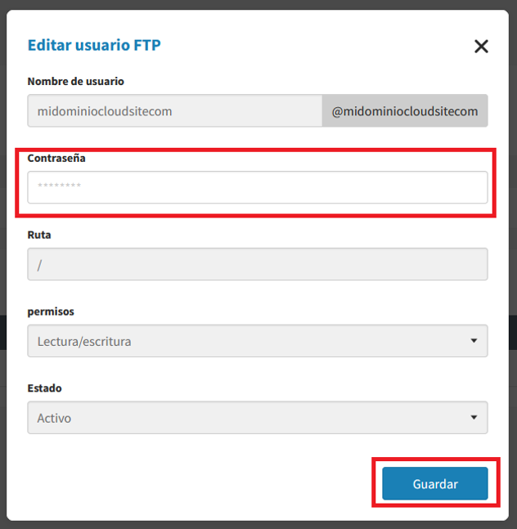
Task: Close the Editar usuario FTP dialog
Action: (x=481, y=47)
